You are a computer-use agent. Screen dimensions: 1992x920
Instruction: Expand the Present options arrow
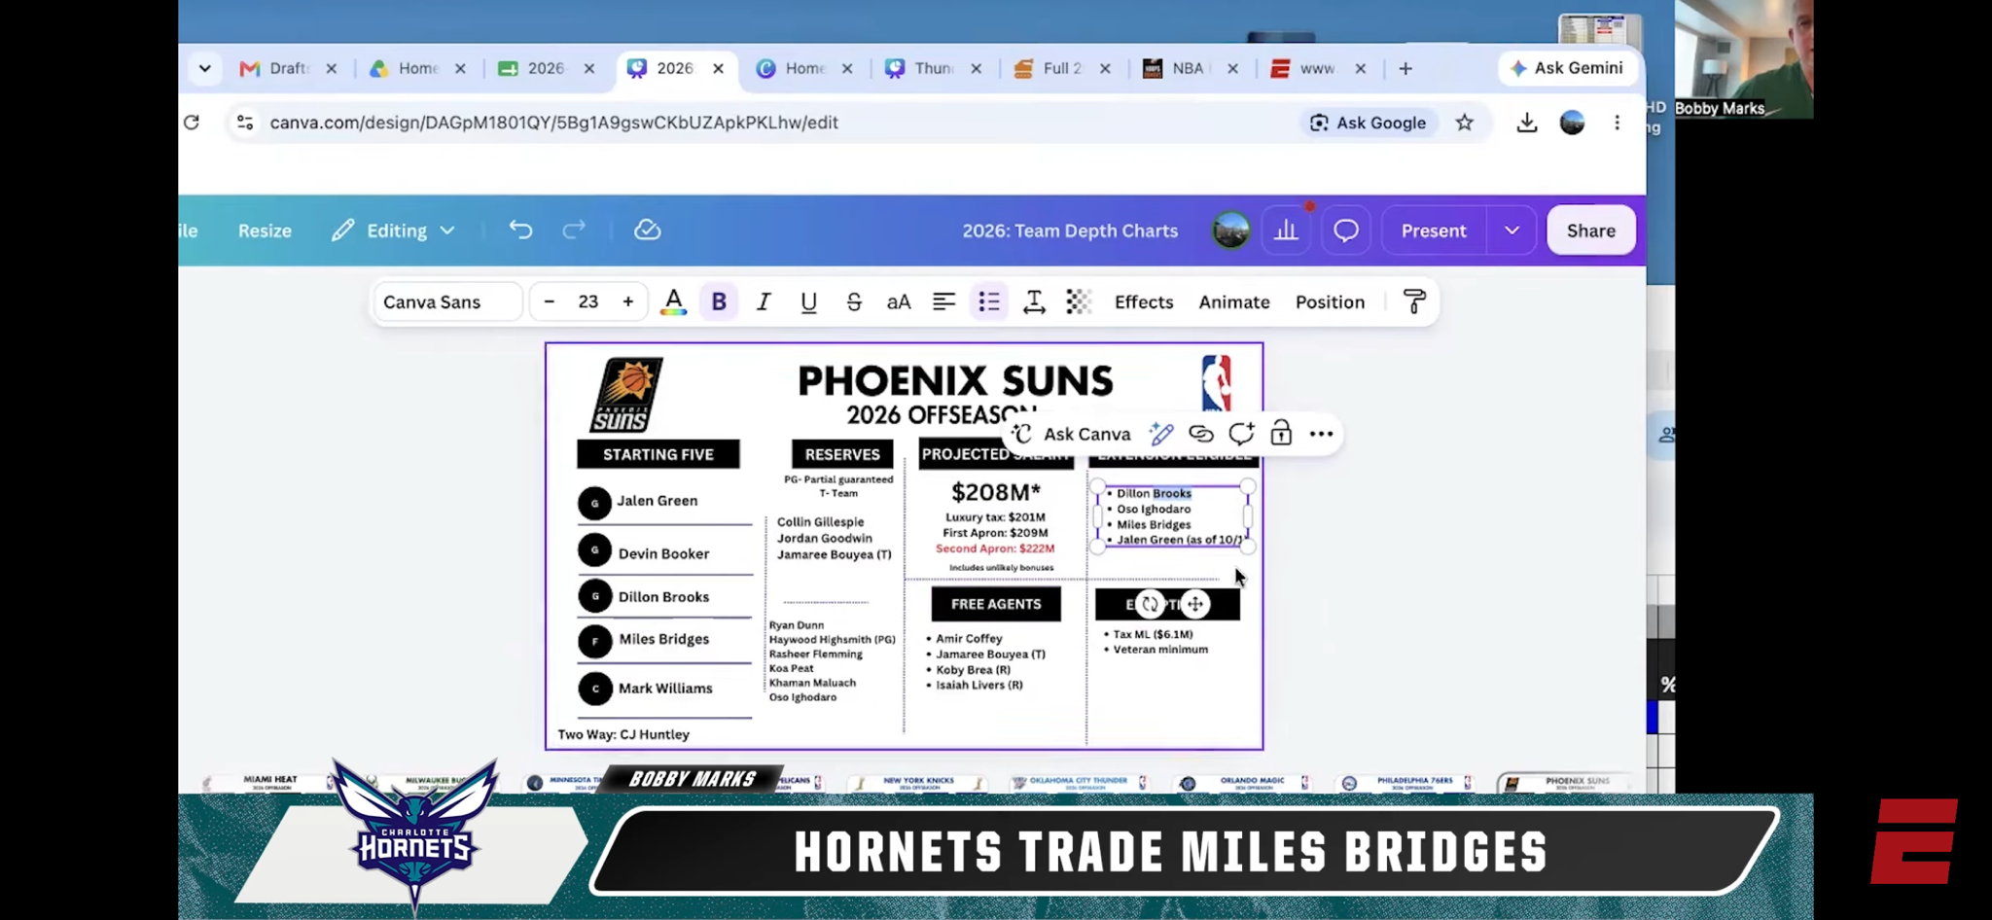point(1512,230)
